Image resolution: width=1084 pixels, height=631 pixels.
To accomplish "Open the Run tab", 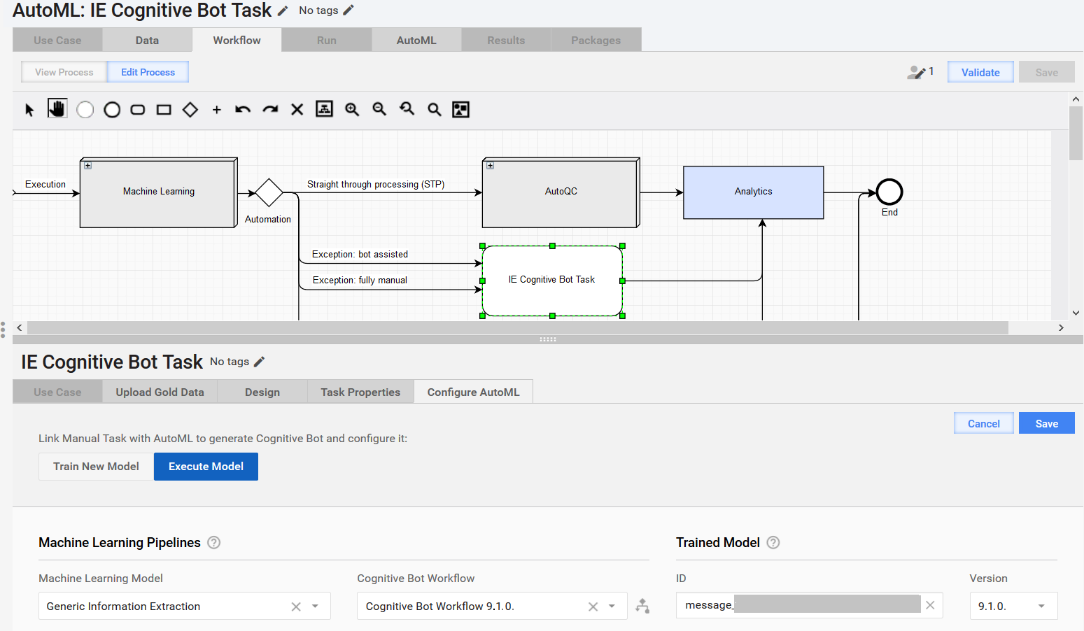I will 327,41.
